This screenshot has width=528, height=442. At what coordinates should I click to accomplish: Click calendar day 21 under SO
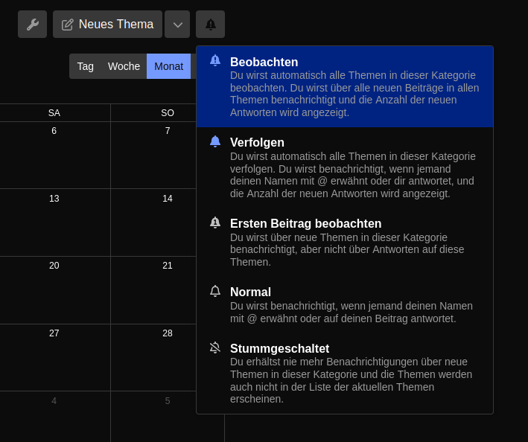168,289
